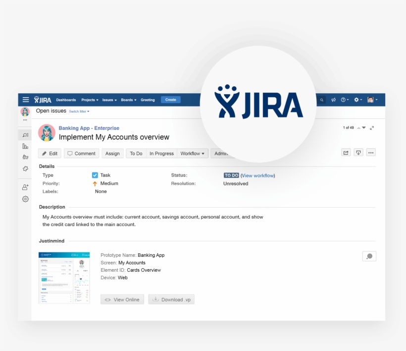This screenshot has height=351, width=406.
Task: Open the administration gear menu
Action: tap(358, 100)
